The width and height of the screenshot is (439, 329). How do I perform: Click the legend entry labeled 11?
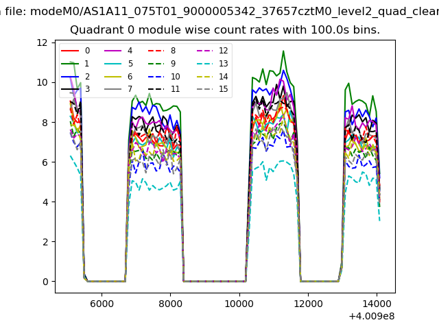(x=164, y=89)
